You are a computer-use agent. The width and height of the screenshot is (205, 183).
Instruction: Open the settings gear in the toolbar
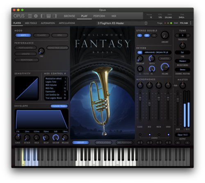pyautogui.click(x=36, y=16)
